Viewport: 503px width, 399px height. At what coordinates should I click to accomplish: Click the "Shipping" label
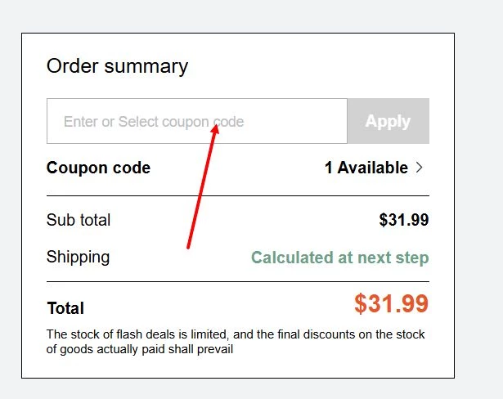tap(78, 257)
